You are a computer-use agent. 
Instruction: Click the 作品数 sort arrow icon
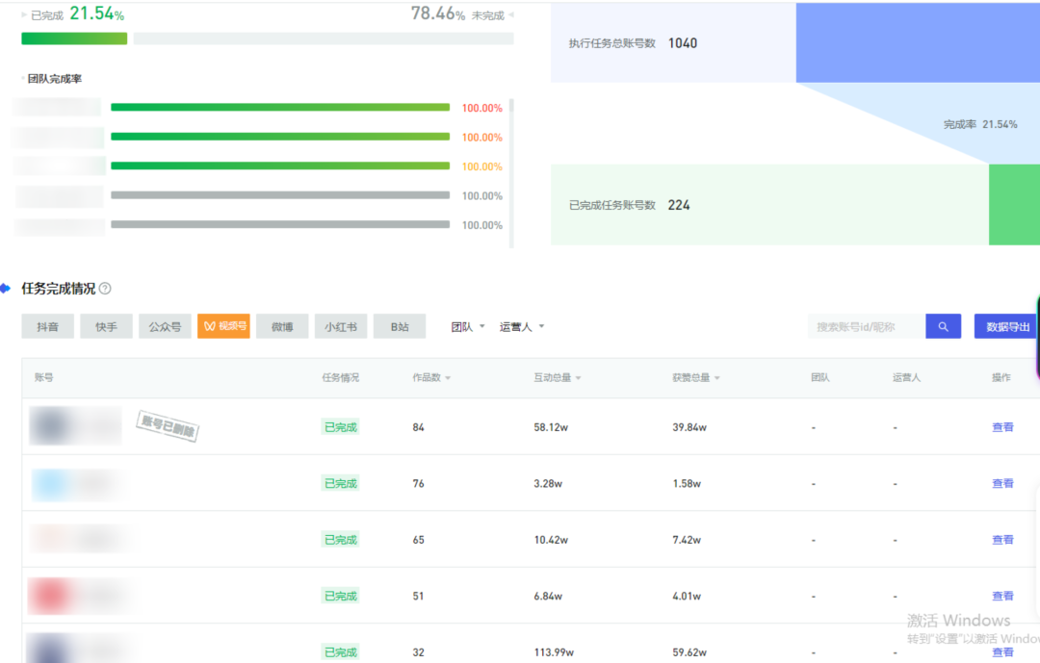coord(448,378)
